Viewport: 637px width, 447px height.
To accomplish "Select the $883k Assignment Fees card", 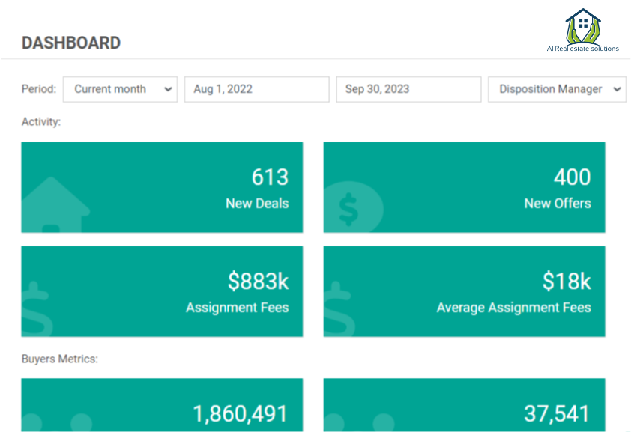I will click(162, 291).
